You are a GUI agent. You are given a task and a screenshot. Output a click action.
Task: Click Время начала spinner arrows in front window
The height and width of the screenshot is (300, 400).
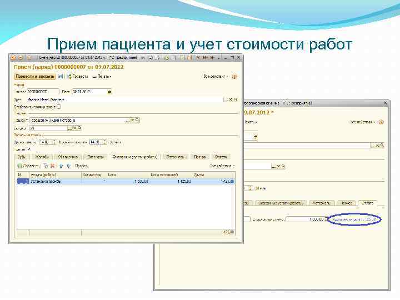point(54,142)
